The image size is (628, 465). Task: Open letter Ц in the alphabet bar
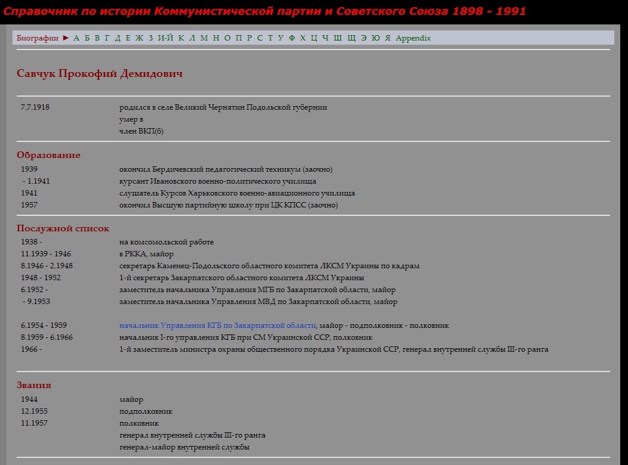tap(314, 38)
